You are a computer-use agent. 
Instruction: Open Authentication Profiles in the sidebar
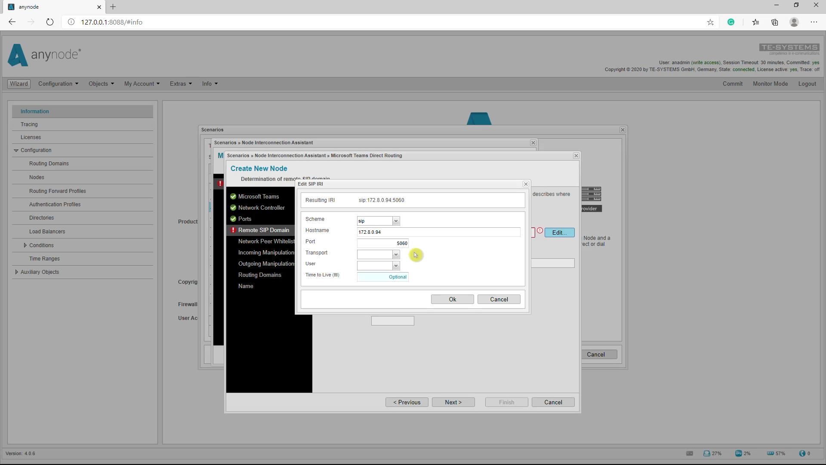(83, 205)
